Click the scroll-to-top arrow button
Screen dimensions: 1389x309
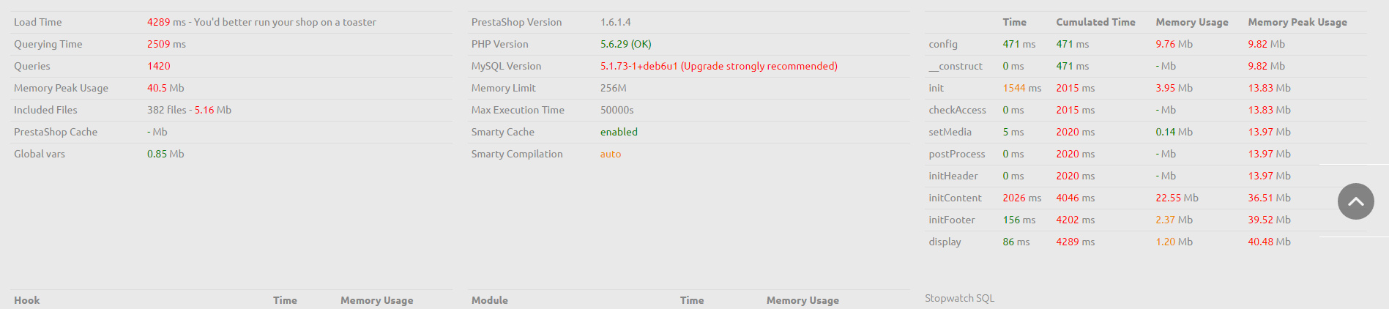tap(1355, 201)
